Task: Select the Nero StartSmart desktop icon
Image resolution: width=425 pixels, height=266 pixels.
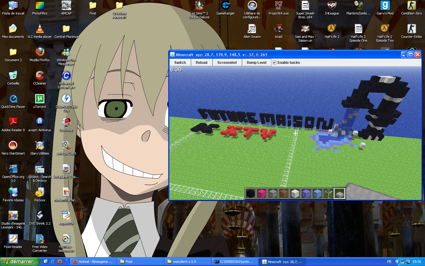Action: pos(13,148)
